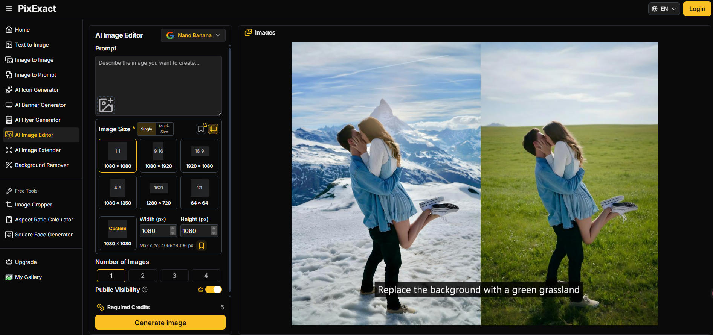Screen dimensions: 713x335
Task: Click the Login button
Action: (697, 9)
